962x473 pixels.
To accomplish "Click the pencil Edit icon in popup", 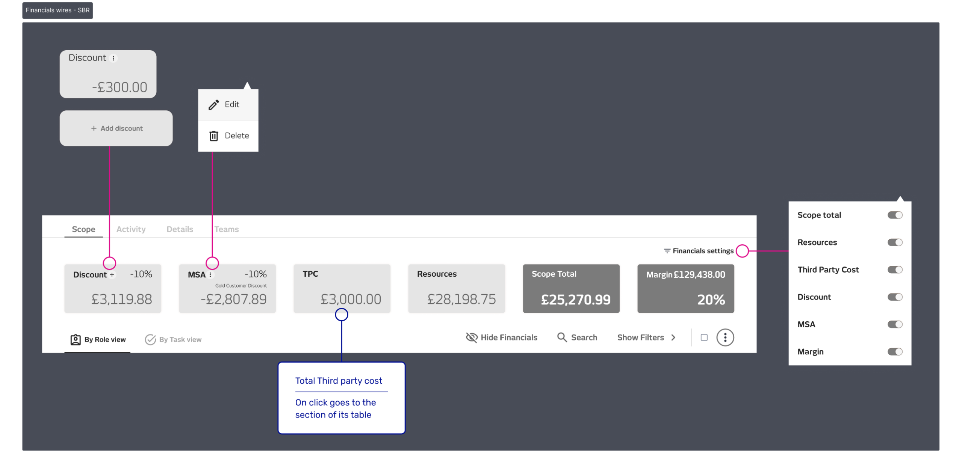I will (x=214, y=105).
